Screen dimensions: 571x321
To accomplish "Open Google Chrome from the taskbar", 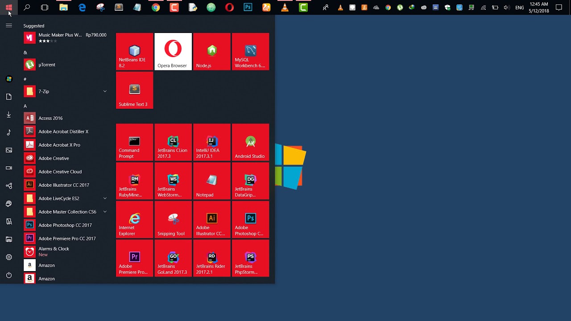I will [x=156, y=7].
